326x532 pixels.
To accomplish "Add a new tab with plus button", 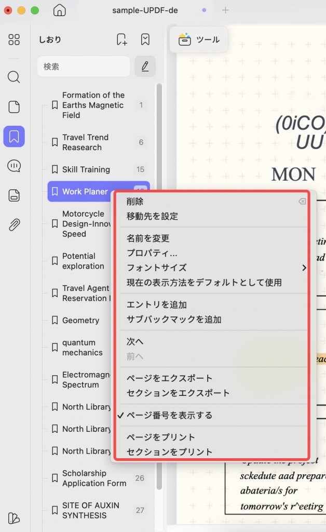I will 225,10.
